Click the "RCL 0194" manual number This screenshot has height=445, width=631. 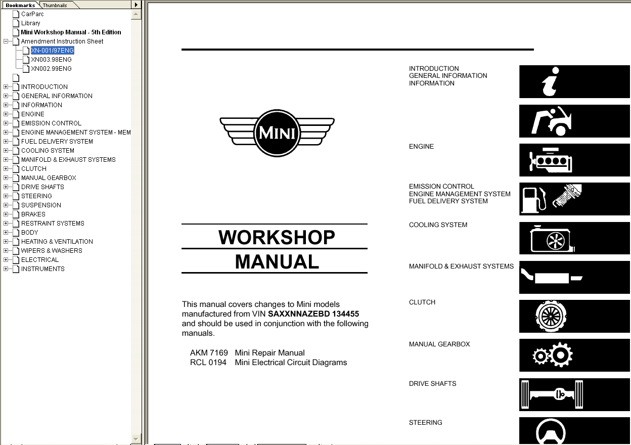(x=208, y=363)
